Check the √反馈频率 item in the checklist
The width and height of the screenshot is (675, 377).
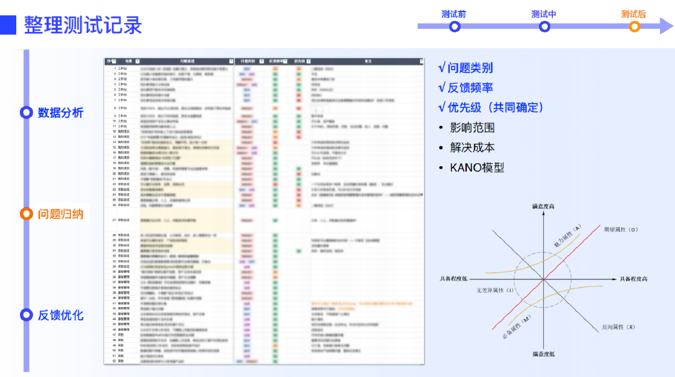point(467,86)
